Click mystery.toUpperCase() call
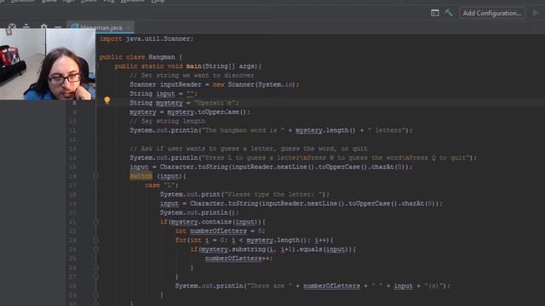The width and height of the screenshot is (545, 306). 208,112
